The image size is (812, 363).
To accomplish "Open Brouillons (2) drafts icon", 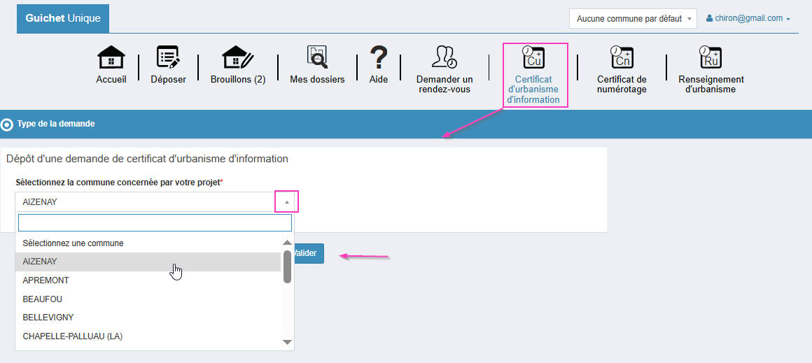I will click(x=237, y=58).
